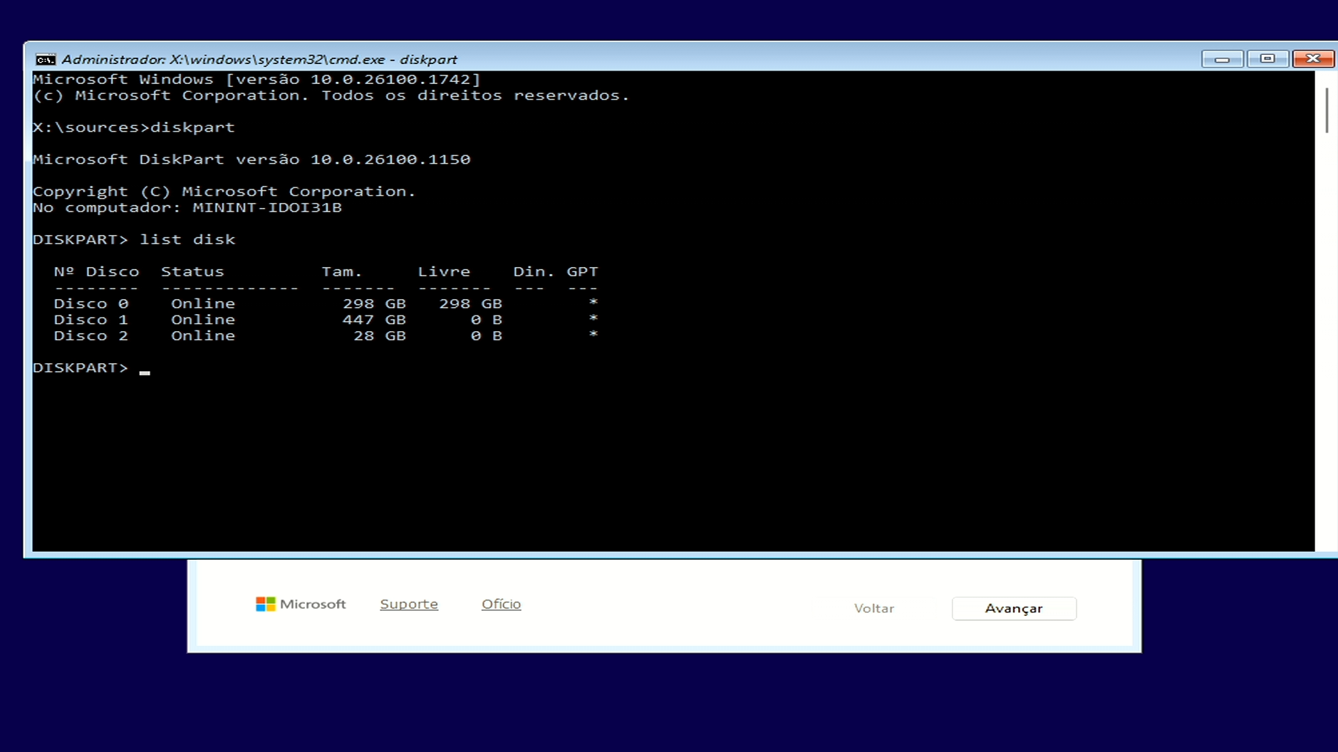
Task: Click the red close icon of the cmd window
Action: click(1313, 59)
